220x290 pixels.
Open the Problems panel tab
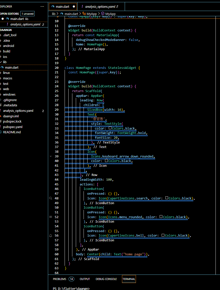point(60,279)
